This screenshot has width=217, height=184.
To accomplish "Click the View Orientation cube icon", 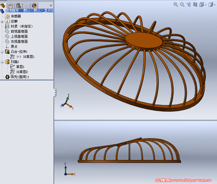I will [202, 4].
